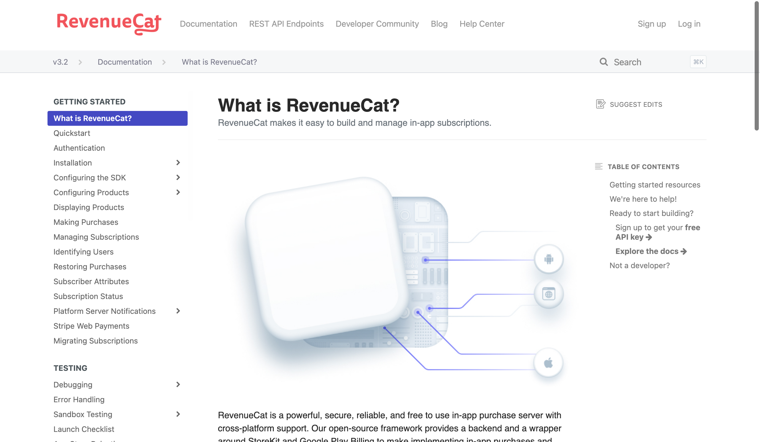Viewport: 760px width, 442px height.
Task: Jump to Not a developer? section
Action: tap(639, 265)
